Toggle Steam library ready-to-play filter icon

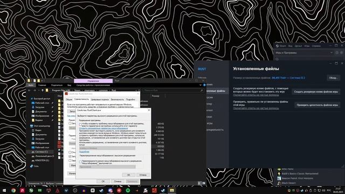pos(341,53)
